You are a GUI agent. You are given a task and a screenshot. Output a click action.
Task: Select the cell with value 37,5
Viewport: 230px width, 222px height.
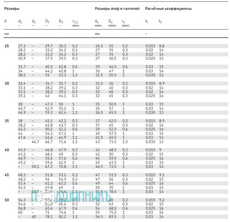point(49,58)
